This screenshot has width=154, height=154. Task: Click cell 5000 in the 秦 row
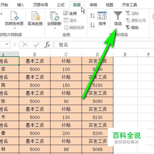tap(35, 133)
